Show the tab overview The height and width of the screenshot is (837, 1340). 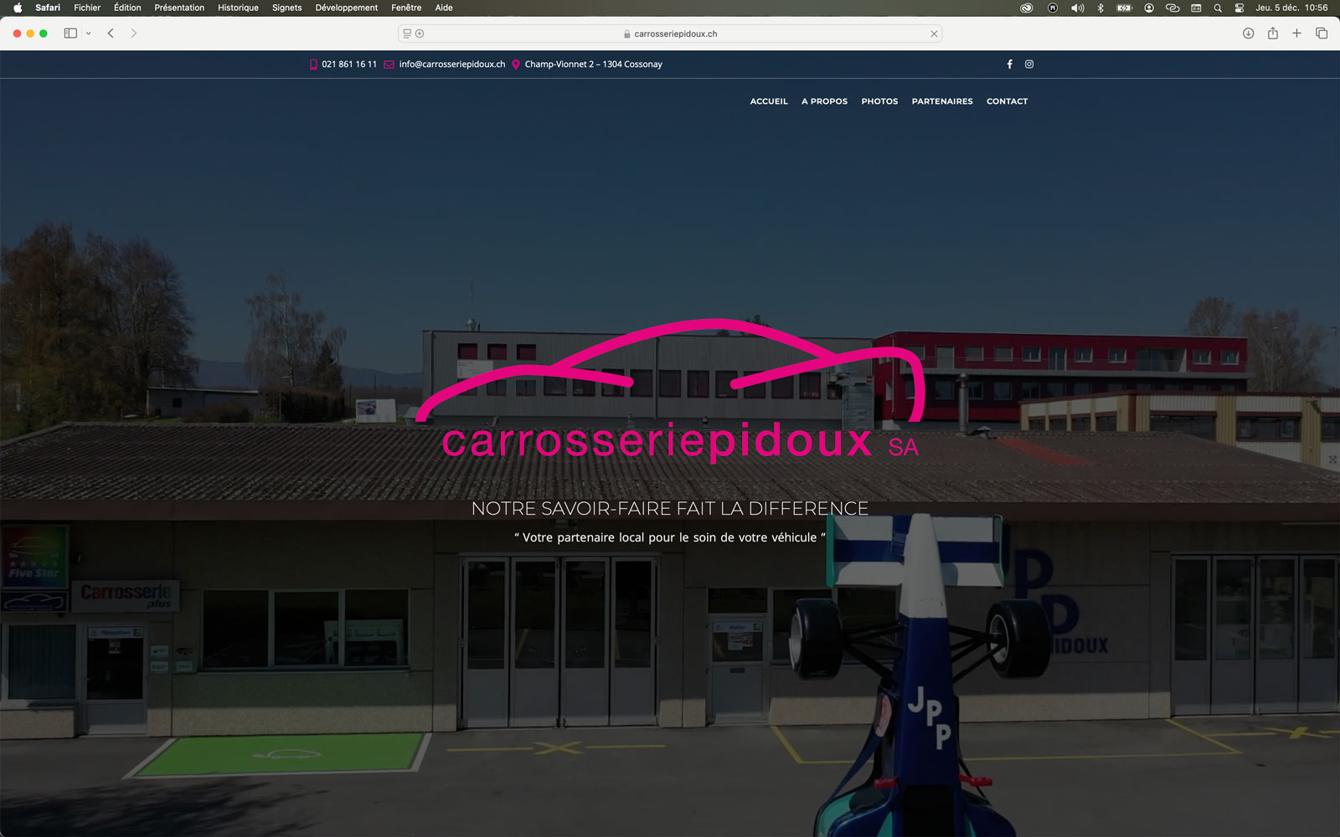click(1322, 33)
